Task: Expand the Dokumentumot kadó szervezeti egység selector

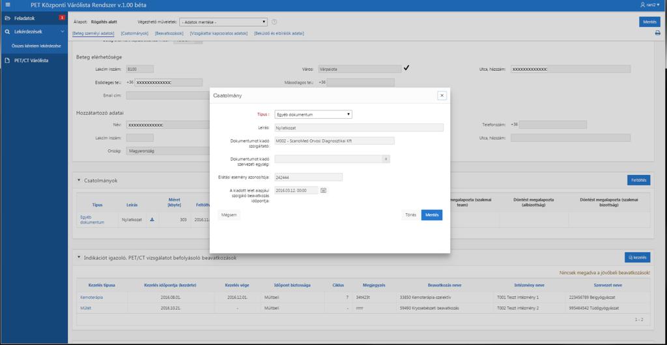Action: tap(386, 159)
